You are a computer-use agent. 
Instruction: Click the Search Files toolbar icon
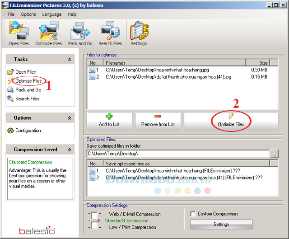pos(110,33)
